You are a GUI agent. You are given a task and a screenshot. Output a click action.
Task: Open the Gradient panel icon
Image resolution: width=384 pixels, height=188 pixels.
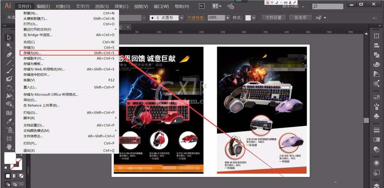[376, 140]
